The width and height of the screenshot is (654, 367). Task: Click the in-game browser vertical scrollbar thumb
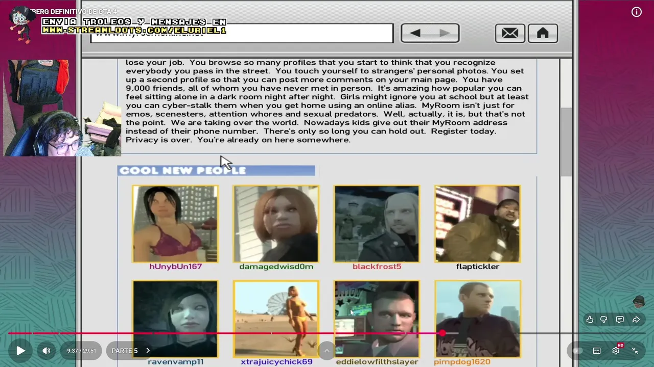(566, 142)
